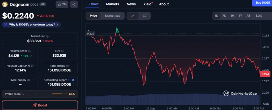This screenshot has height=110, width=272.
Task: Select the 1D time range
Action: click(x=216, y=16)
